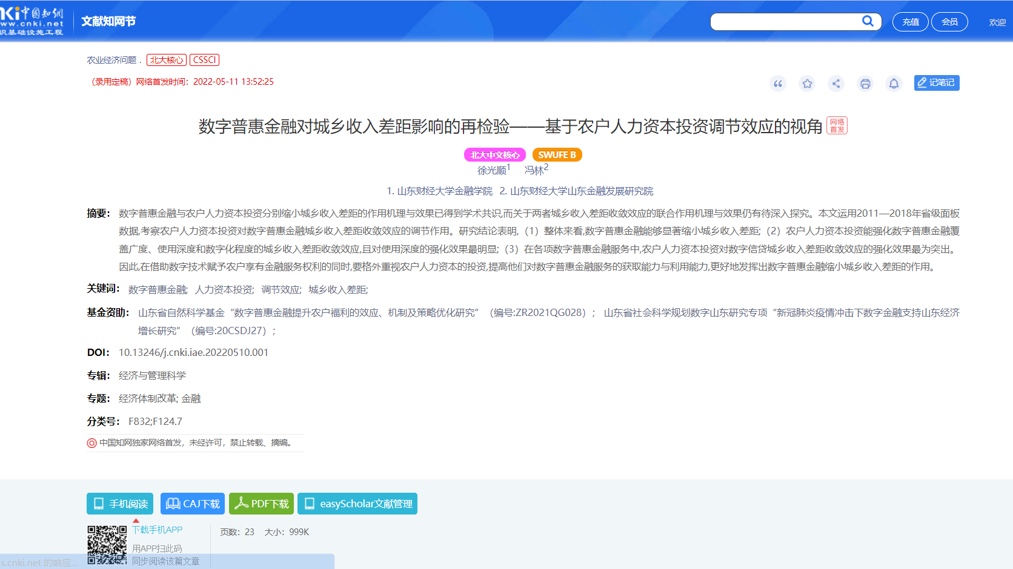The image size is (1013, 569).
Task: Click the 北大核心 red tag
Action: click(167, 60)
